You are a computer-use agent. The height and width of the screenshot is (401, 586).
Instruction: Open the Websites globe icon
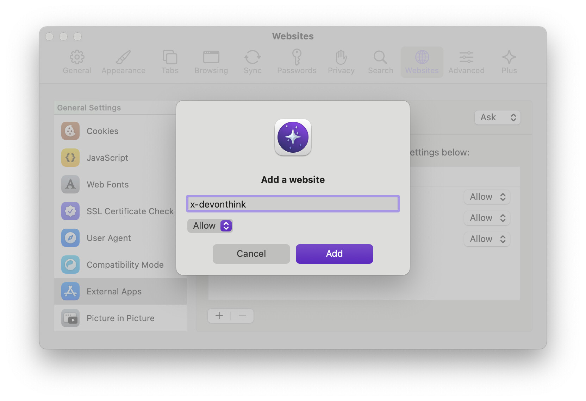pos(422,57)
